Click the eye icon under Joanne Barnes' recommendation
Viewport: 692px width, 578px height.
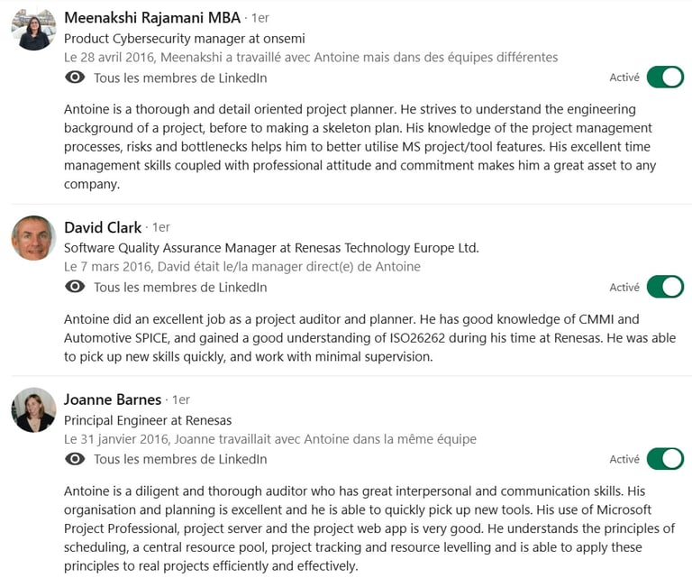click(x=75, y=459)
